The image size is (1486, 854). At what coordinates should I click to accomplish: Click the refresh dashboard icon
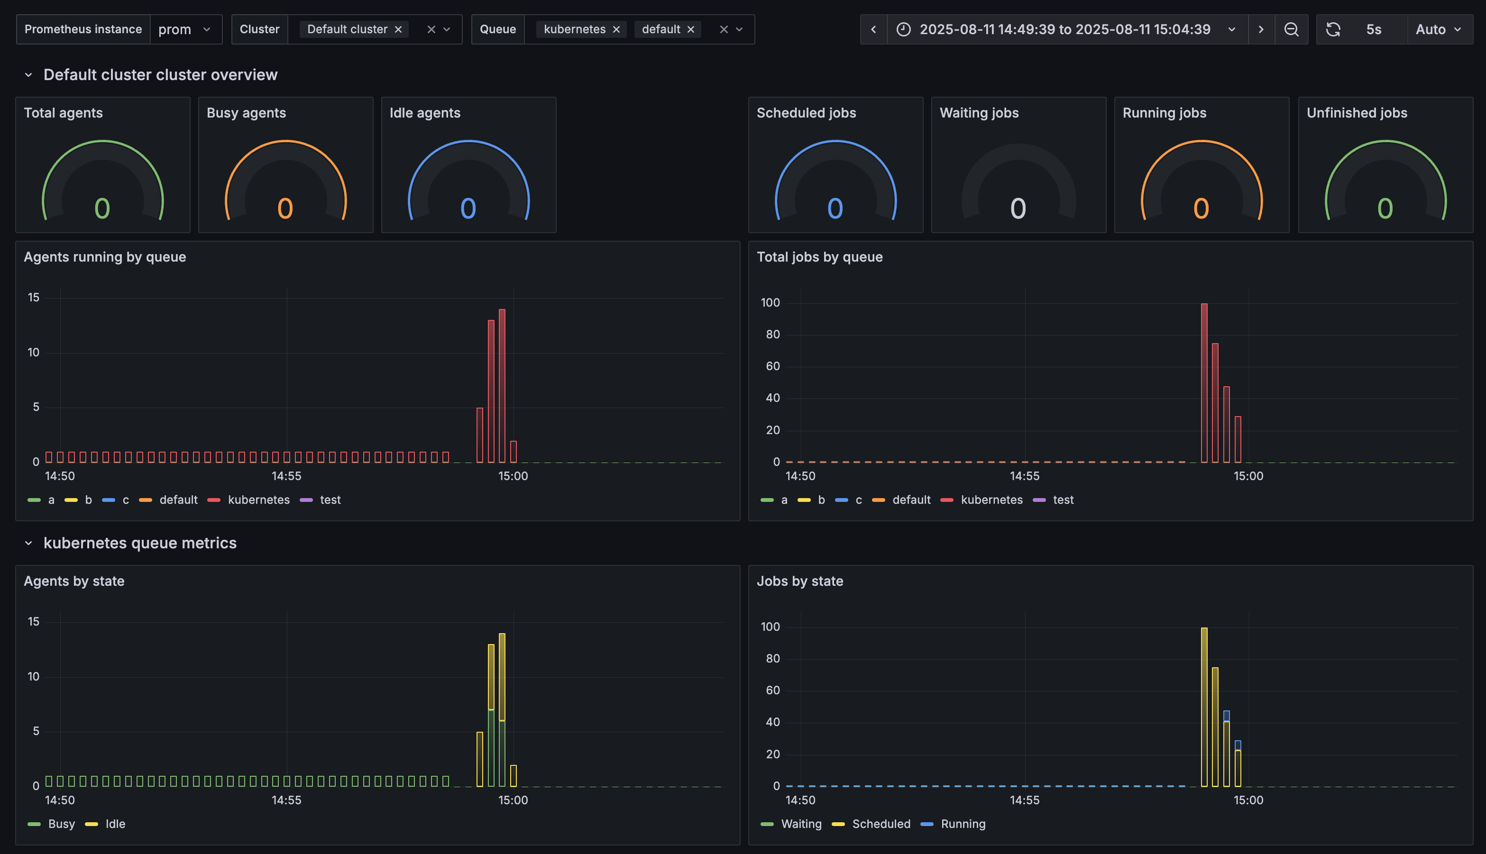coord(1333,29)
